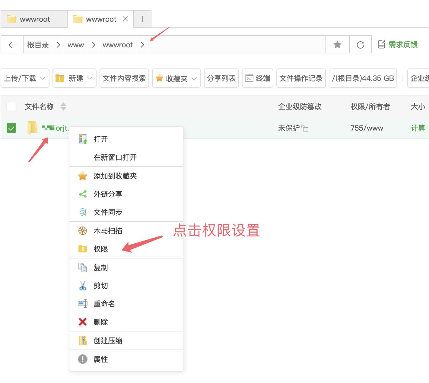Click the iorjt folder name
Viewport: 429px width, 383px height.
[x=55, y=128]
